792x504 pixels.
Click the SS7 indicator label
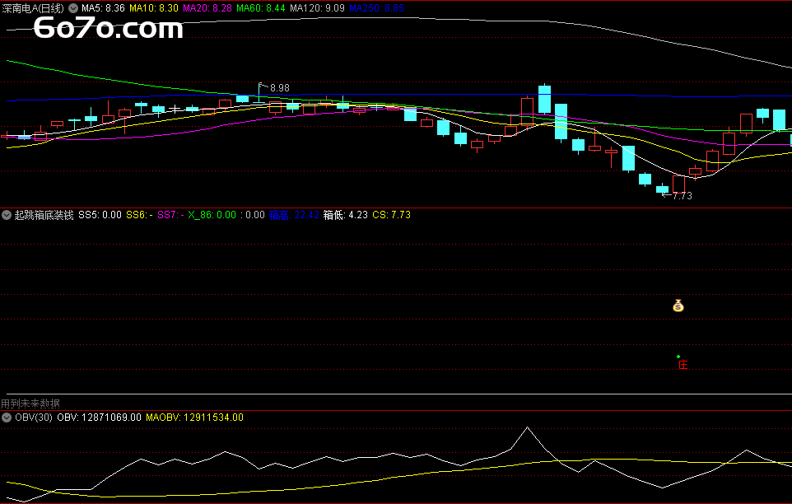(x=170, y=215)
